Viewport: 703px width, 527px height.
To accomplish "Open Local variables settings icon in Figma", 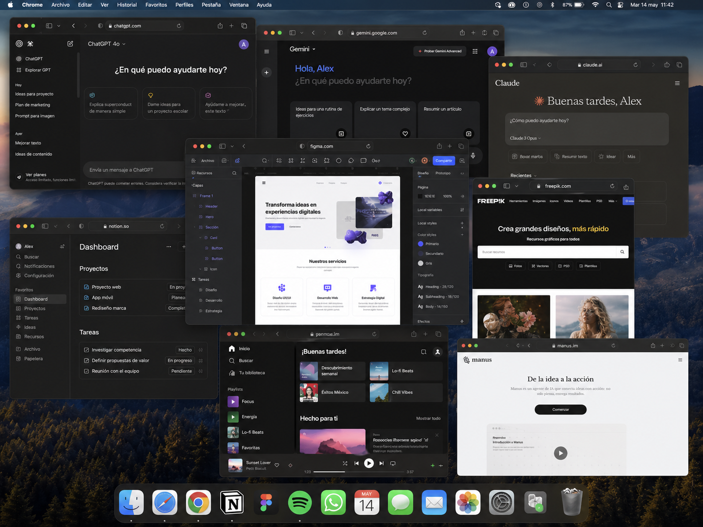I will click(x=462, y=210).
